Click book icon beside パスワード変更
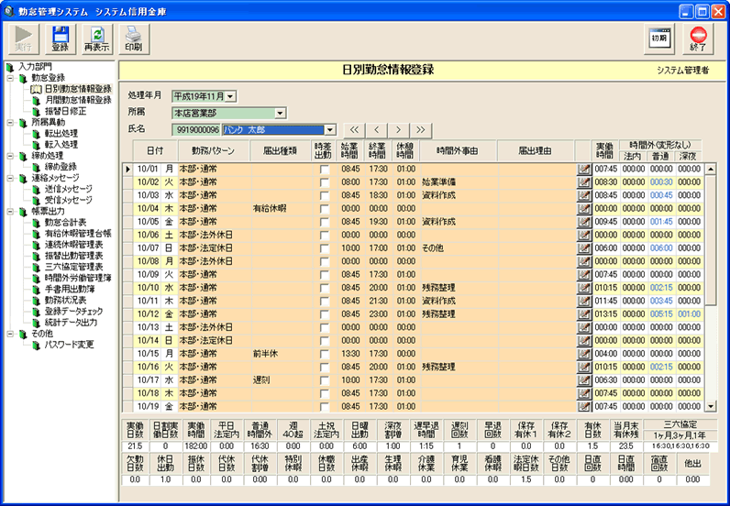This screenshot has width=730, height=506. [36, 345]
